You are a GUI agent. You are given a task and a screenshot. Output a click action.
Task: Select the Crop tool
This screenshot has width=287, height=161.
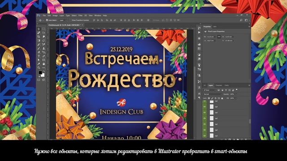pos(39,37)
